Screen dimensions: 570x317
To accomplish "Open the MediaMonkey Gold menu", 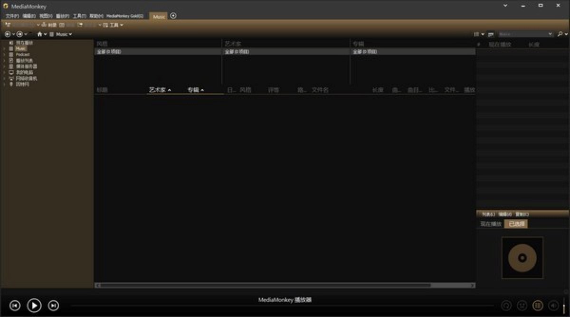I will tap(125, 16).
